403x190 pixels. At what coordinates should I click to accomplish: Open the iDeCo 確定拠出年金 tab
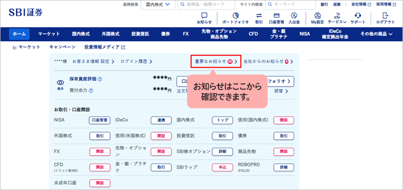(x=335, y=34)
